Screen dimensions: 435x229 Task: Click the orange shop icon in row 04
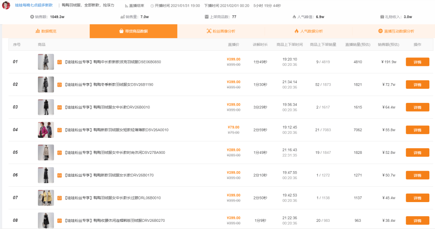pyautogui.click(x=60, y=130)
